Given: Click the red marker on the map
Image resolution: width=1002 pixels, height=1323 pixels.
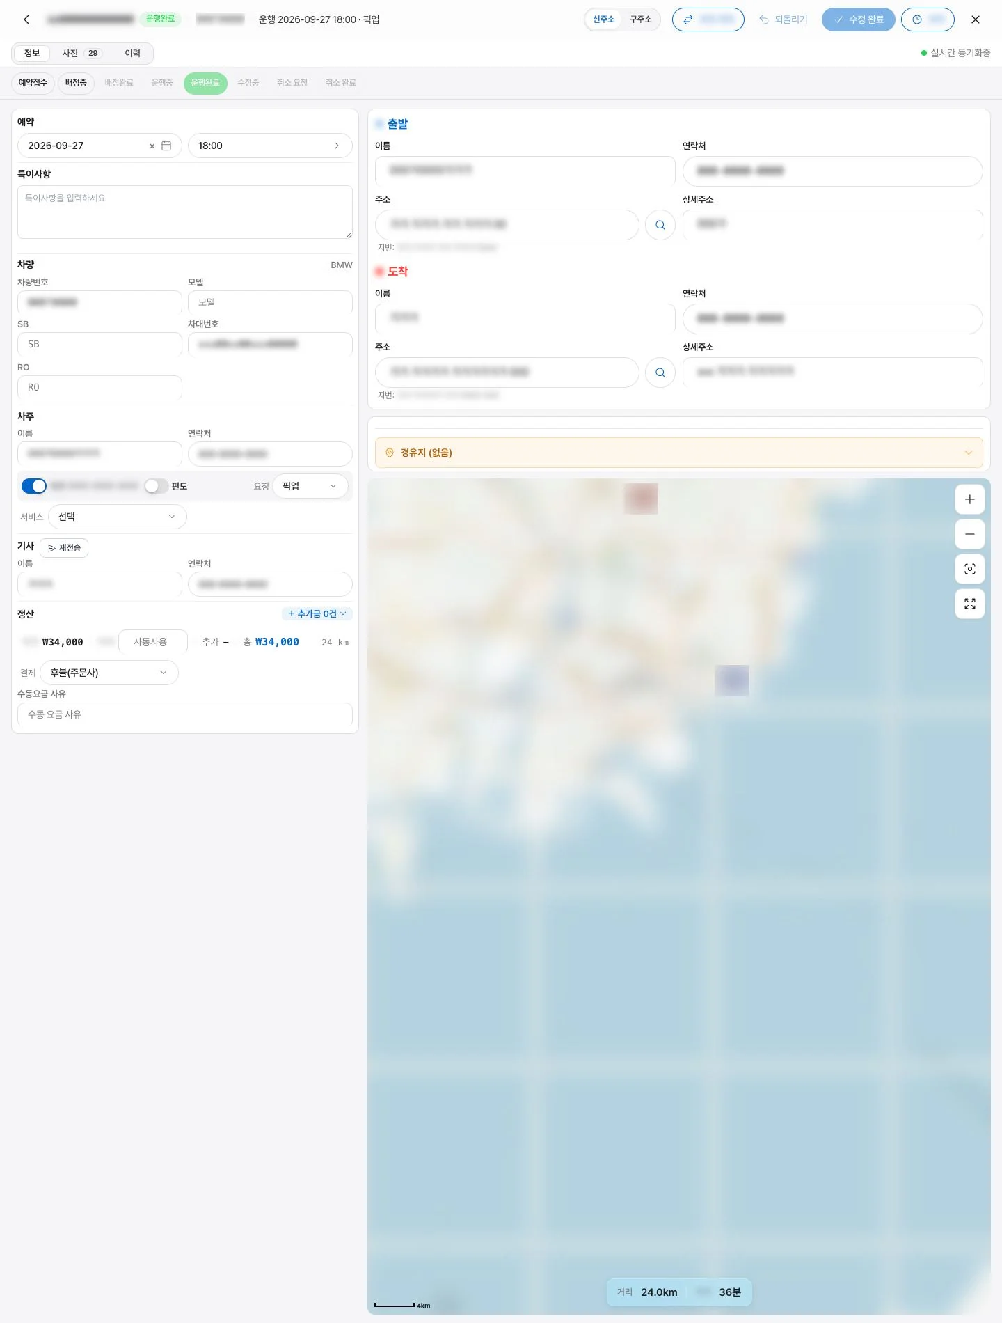Looking at the screenshot, I should 641,499.
